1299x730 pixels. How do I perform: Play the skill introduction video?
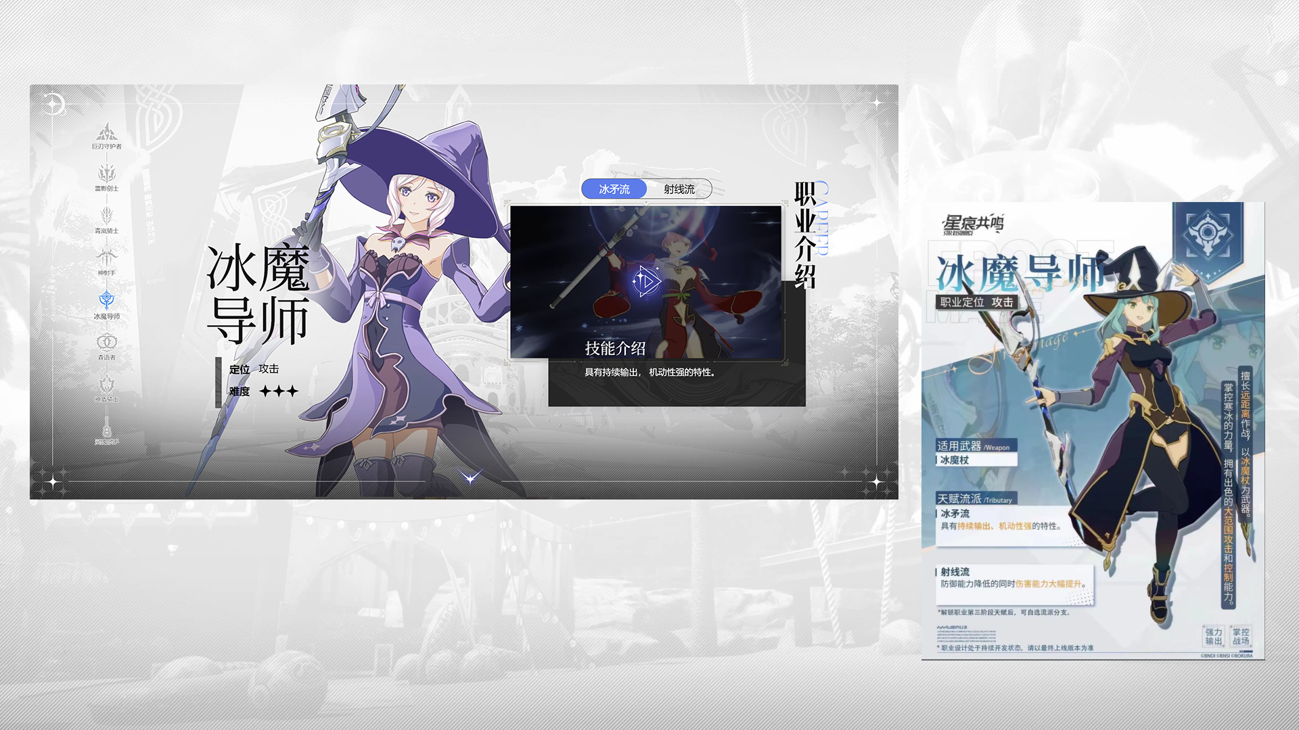tap(646, 281)
